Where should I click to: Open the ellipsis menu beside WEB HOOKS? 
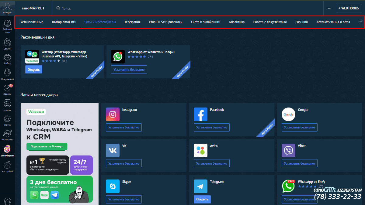coord(330,8)
